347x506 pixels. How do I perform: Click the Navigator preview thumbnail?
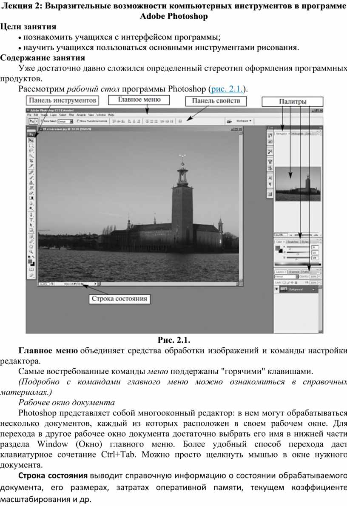click(x=298, y=184)
